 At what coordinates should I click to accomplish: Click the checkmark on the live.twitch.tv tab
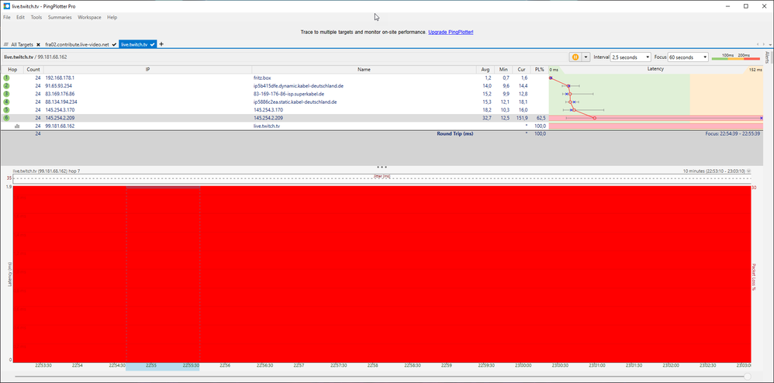[153, 44]
